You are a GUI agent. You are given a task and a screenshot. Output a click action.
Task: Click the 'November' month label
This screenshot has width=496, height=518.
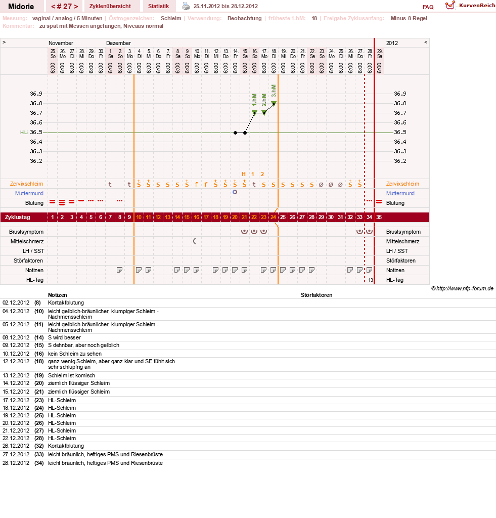(61, 43)
